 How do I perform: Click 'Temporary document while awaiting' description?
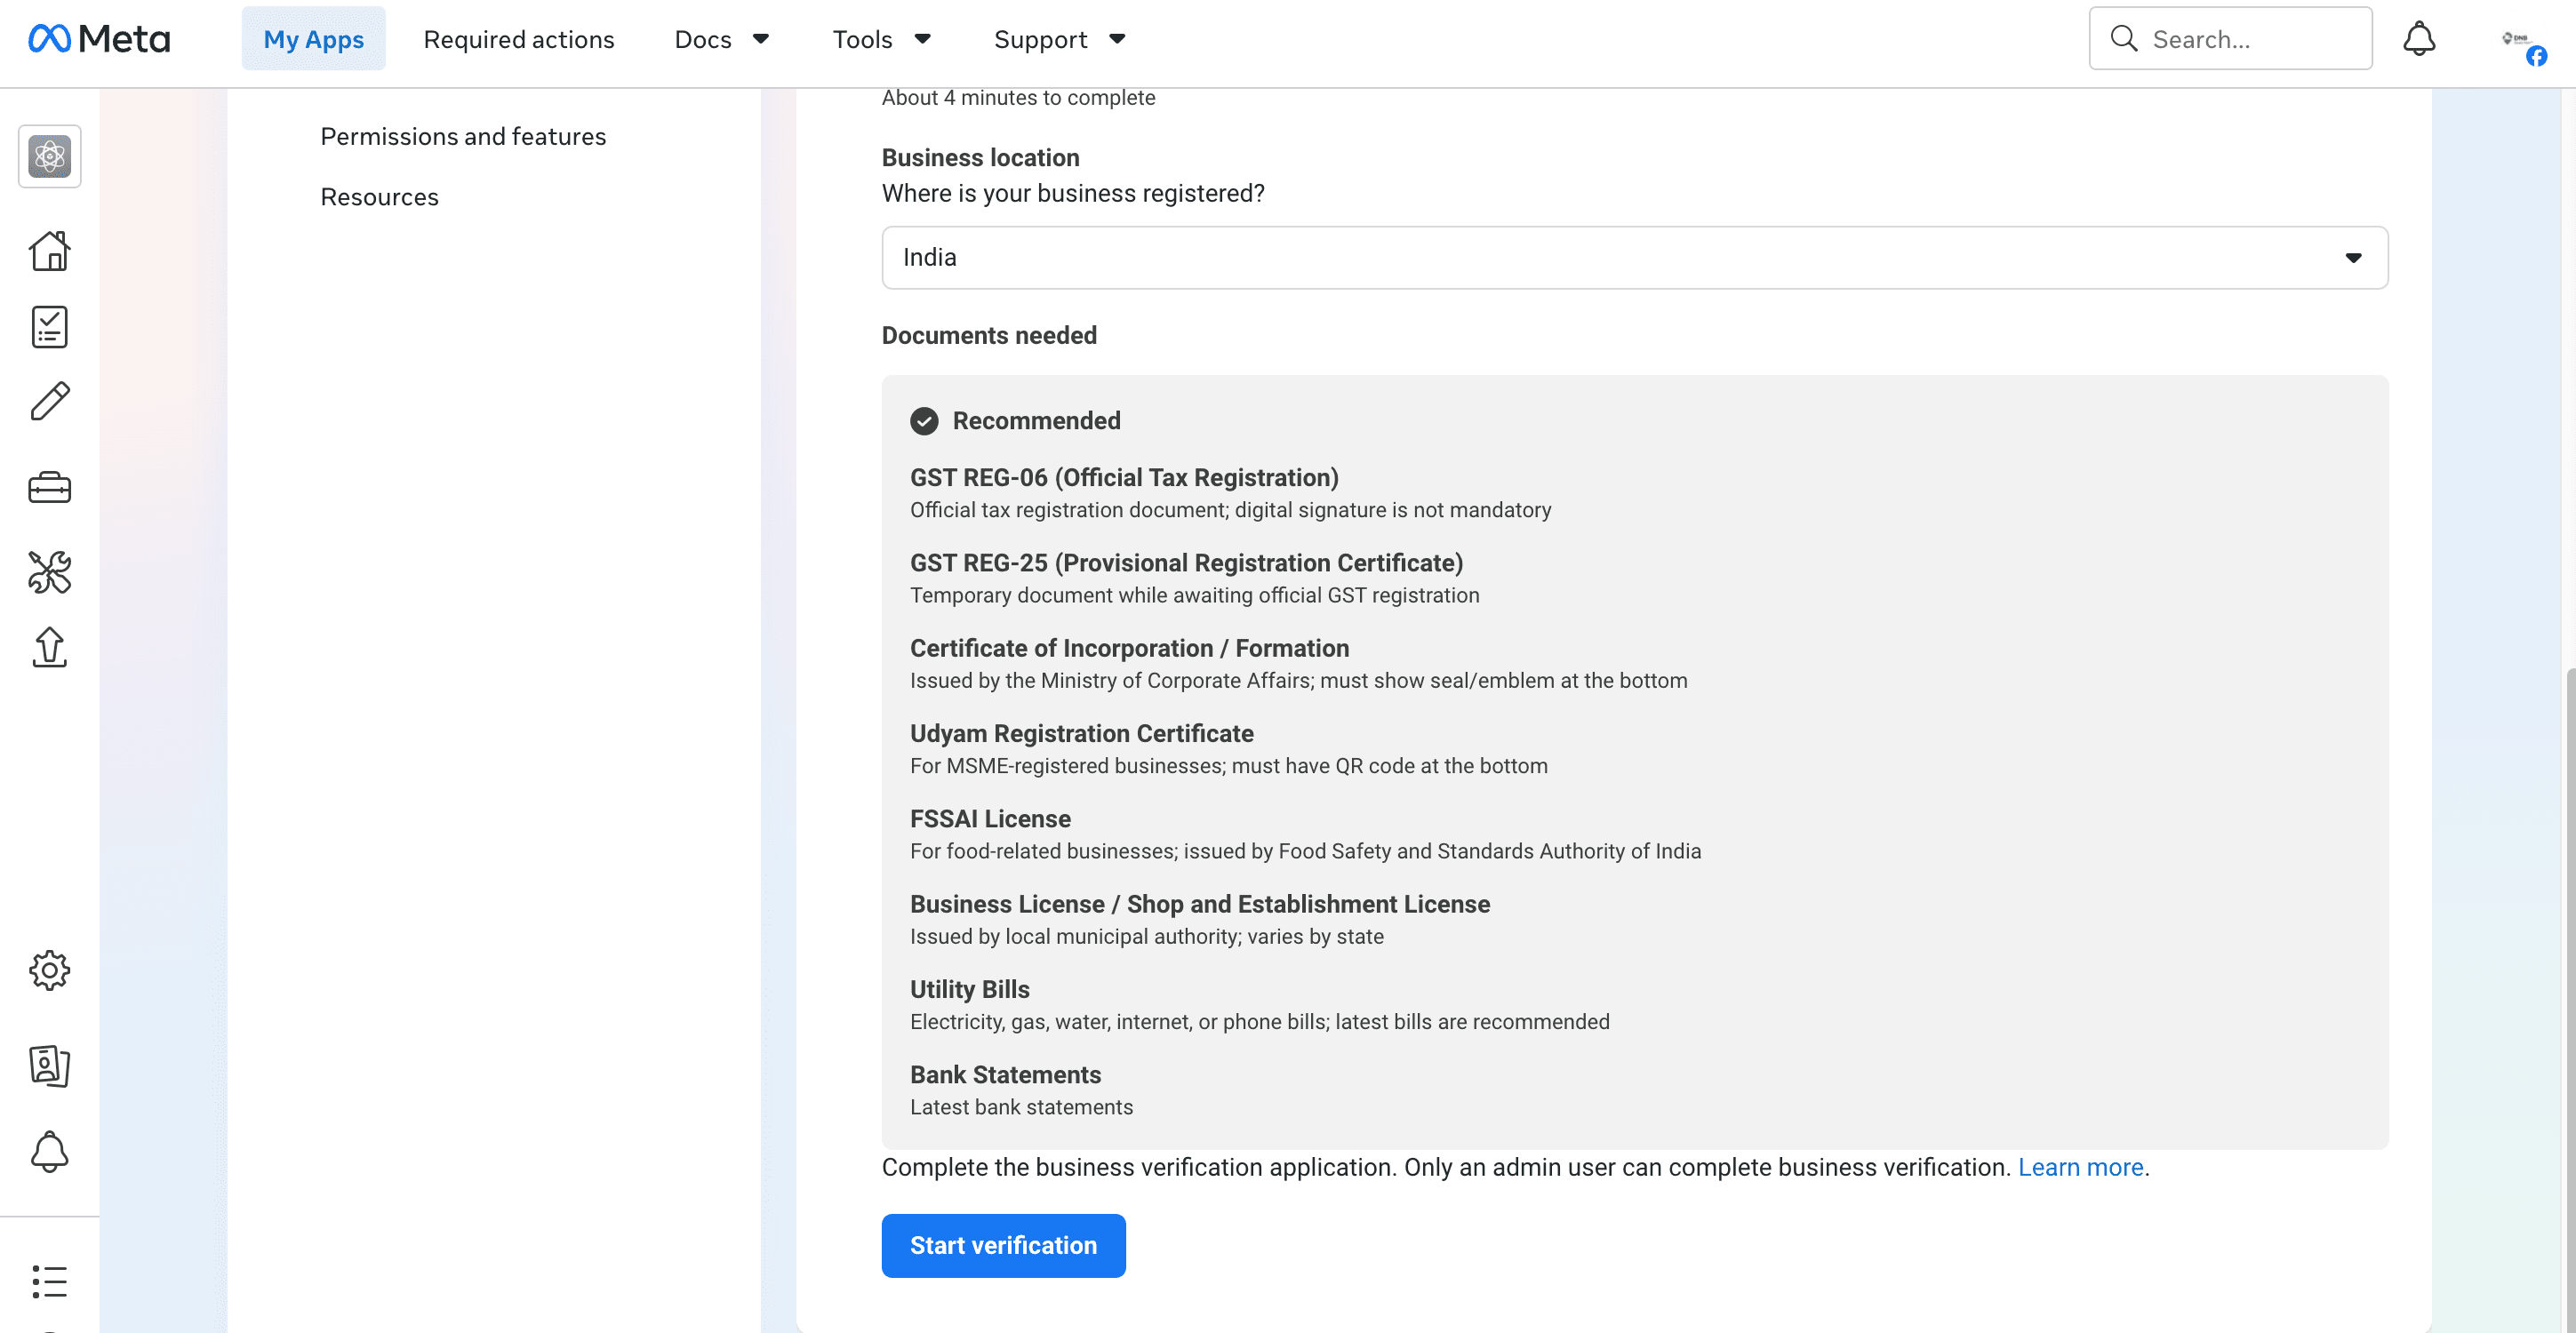point(1195,595)
